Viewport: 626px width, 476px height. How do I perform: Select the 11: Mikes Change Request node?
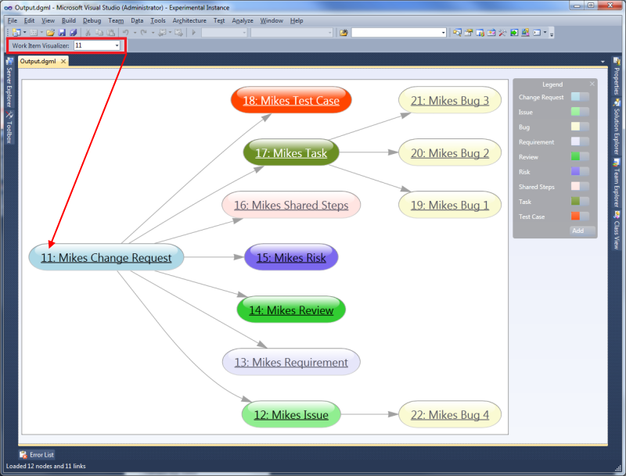[106, 258]
